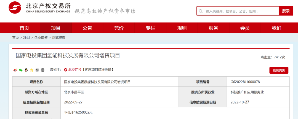The width and height of the screenshot is (298, 119).
Task: Click the amount 不低于162500万元
Action: (x=78, y=112)
